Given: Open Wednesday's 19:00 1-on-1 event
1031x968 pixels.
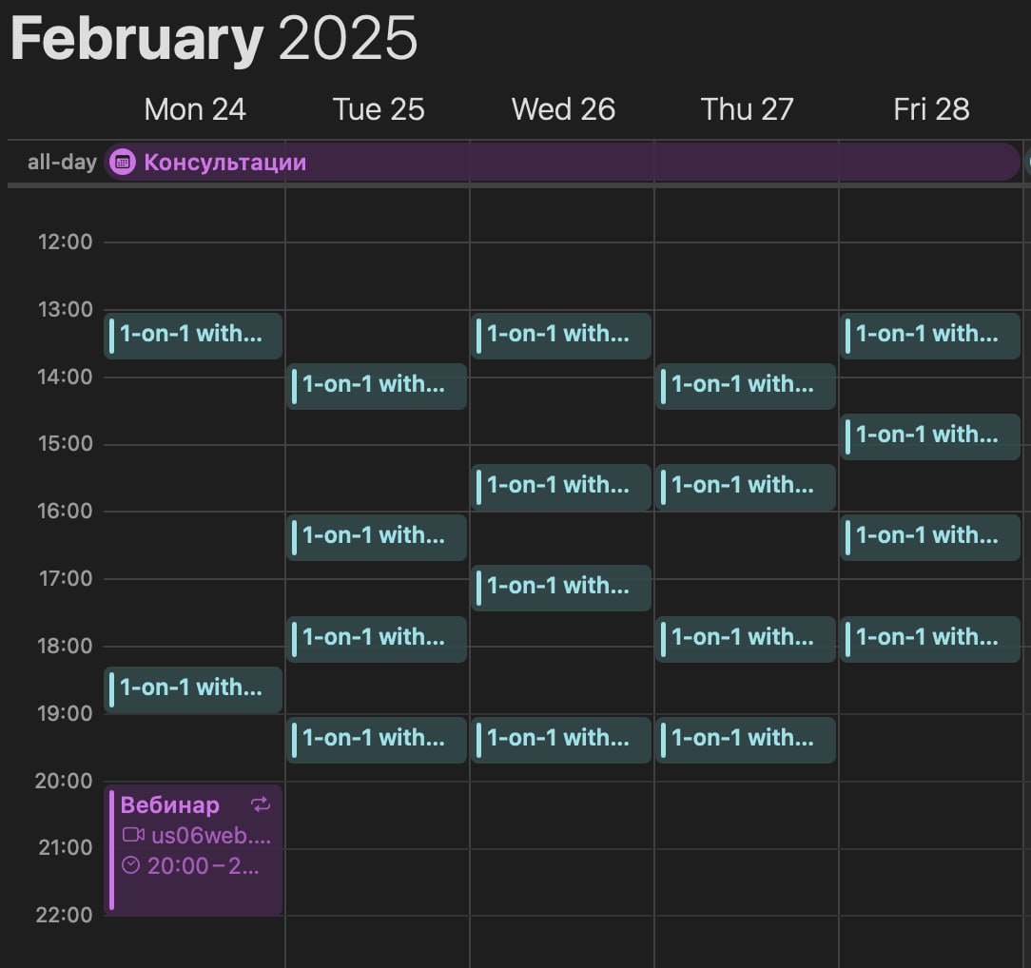Looking at the screenshot, I should [x=561, y=740].
